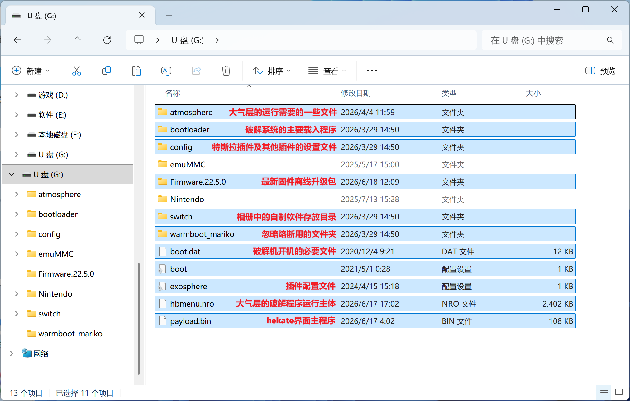Click the chevron after U 盘 (G:) in address bar
Image resolution: width=630 pixels, height=401 pixels.
pyautogui.click(x=217, y=40)
